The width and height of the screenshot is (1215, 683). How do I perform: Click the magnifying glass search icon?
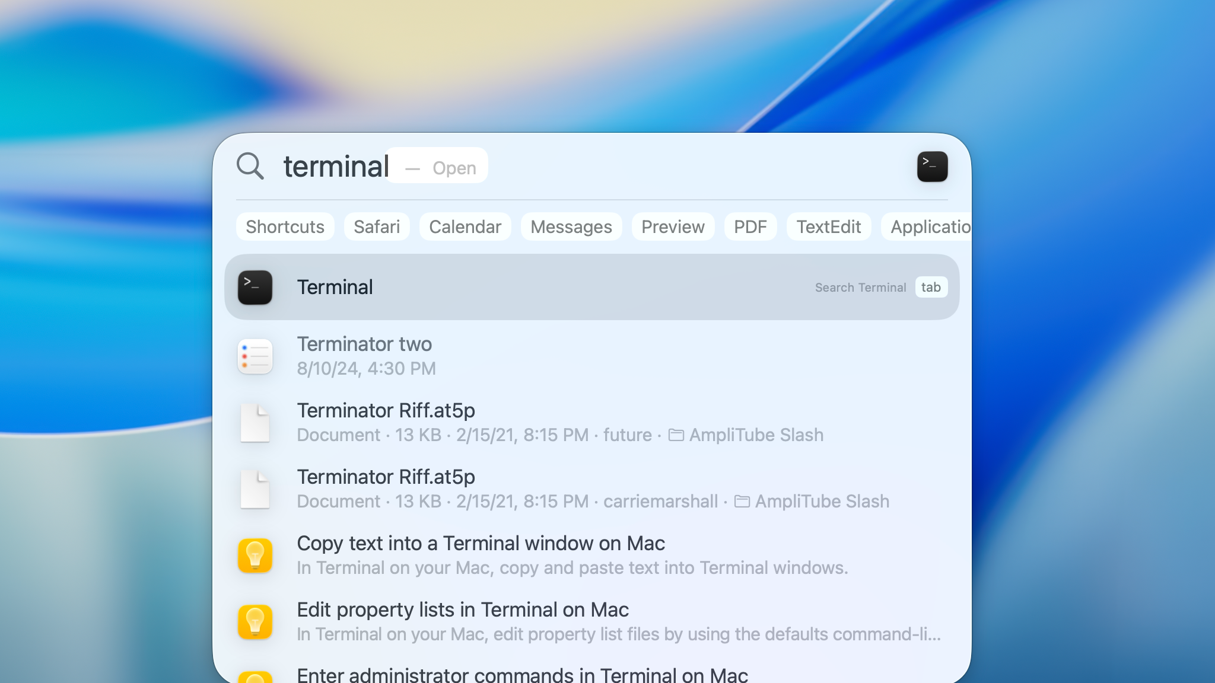[250, 167]
